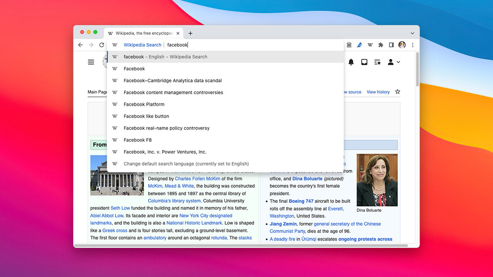Open the Greek cross link

coord(115,230)
